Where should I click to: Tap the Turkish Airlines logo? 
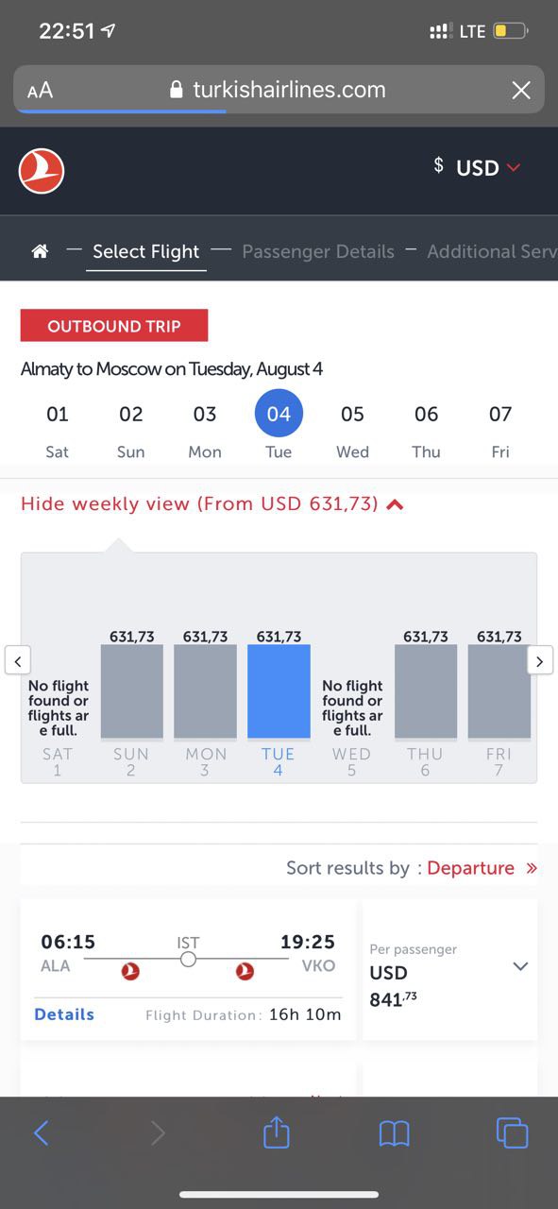[42, 171]
